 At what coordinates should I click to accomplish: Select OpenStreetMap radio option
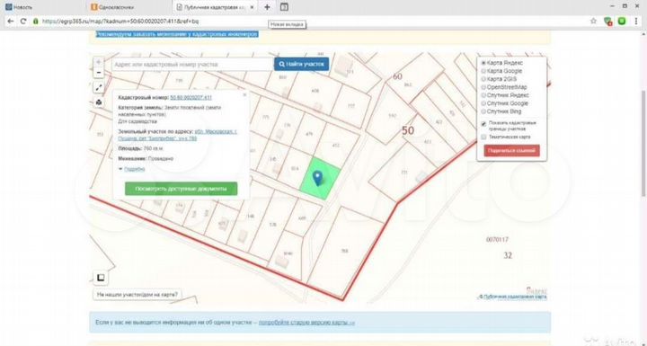(483, 87)
